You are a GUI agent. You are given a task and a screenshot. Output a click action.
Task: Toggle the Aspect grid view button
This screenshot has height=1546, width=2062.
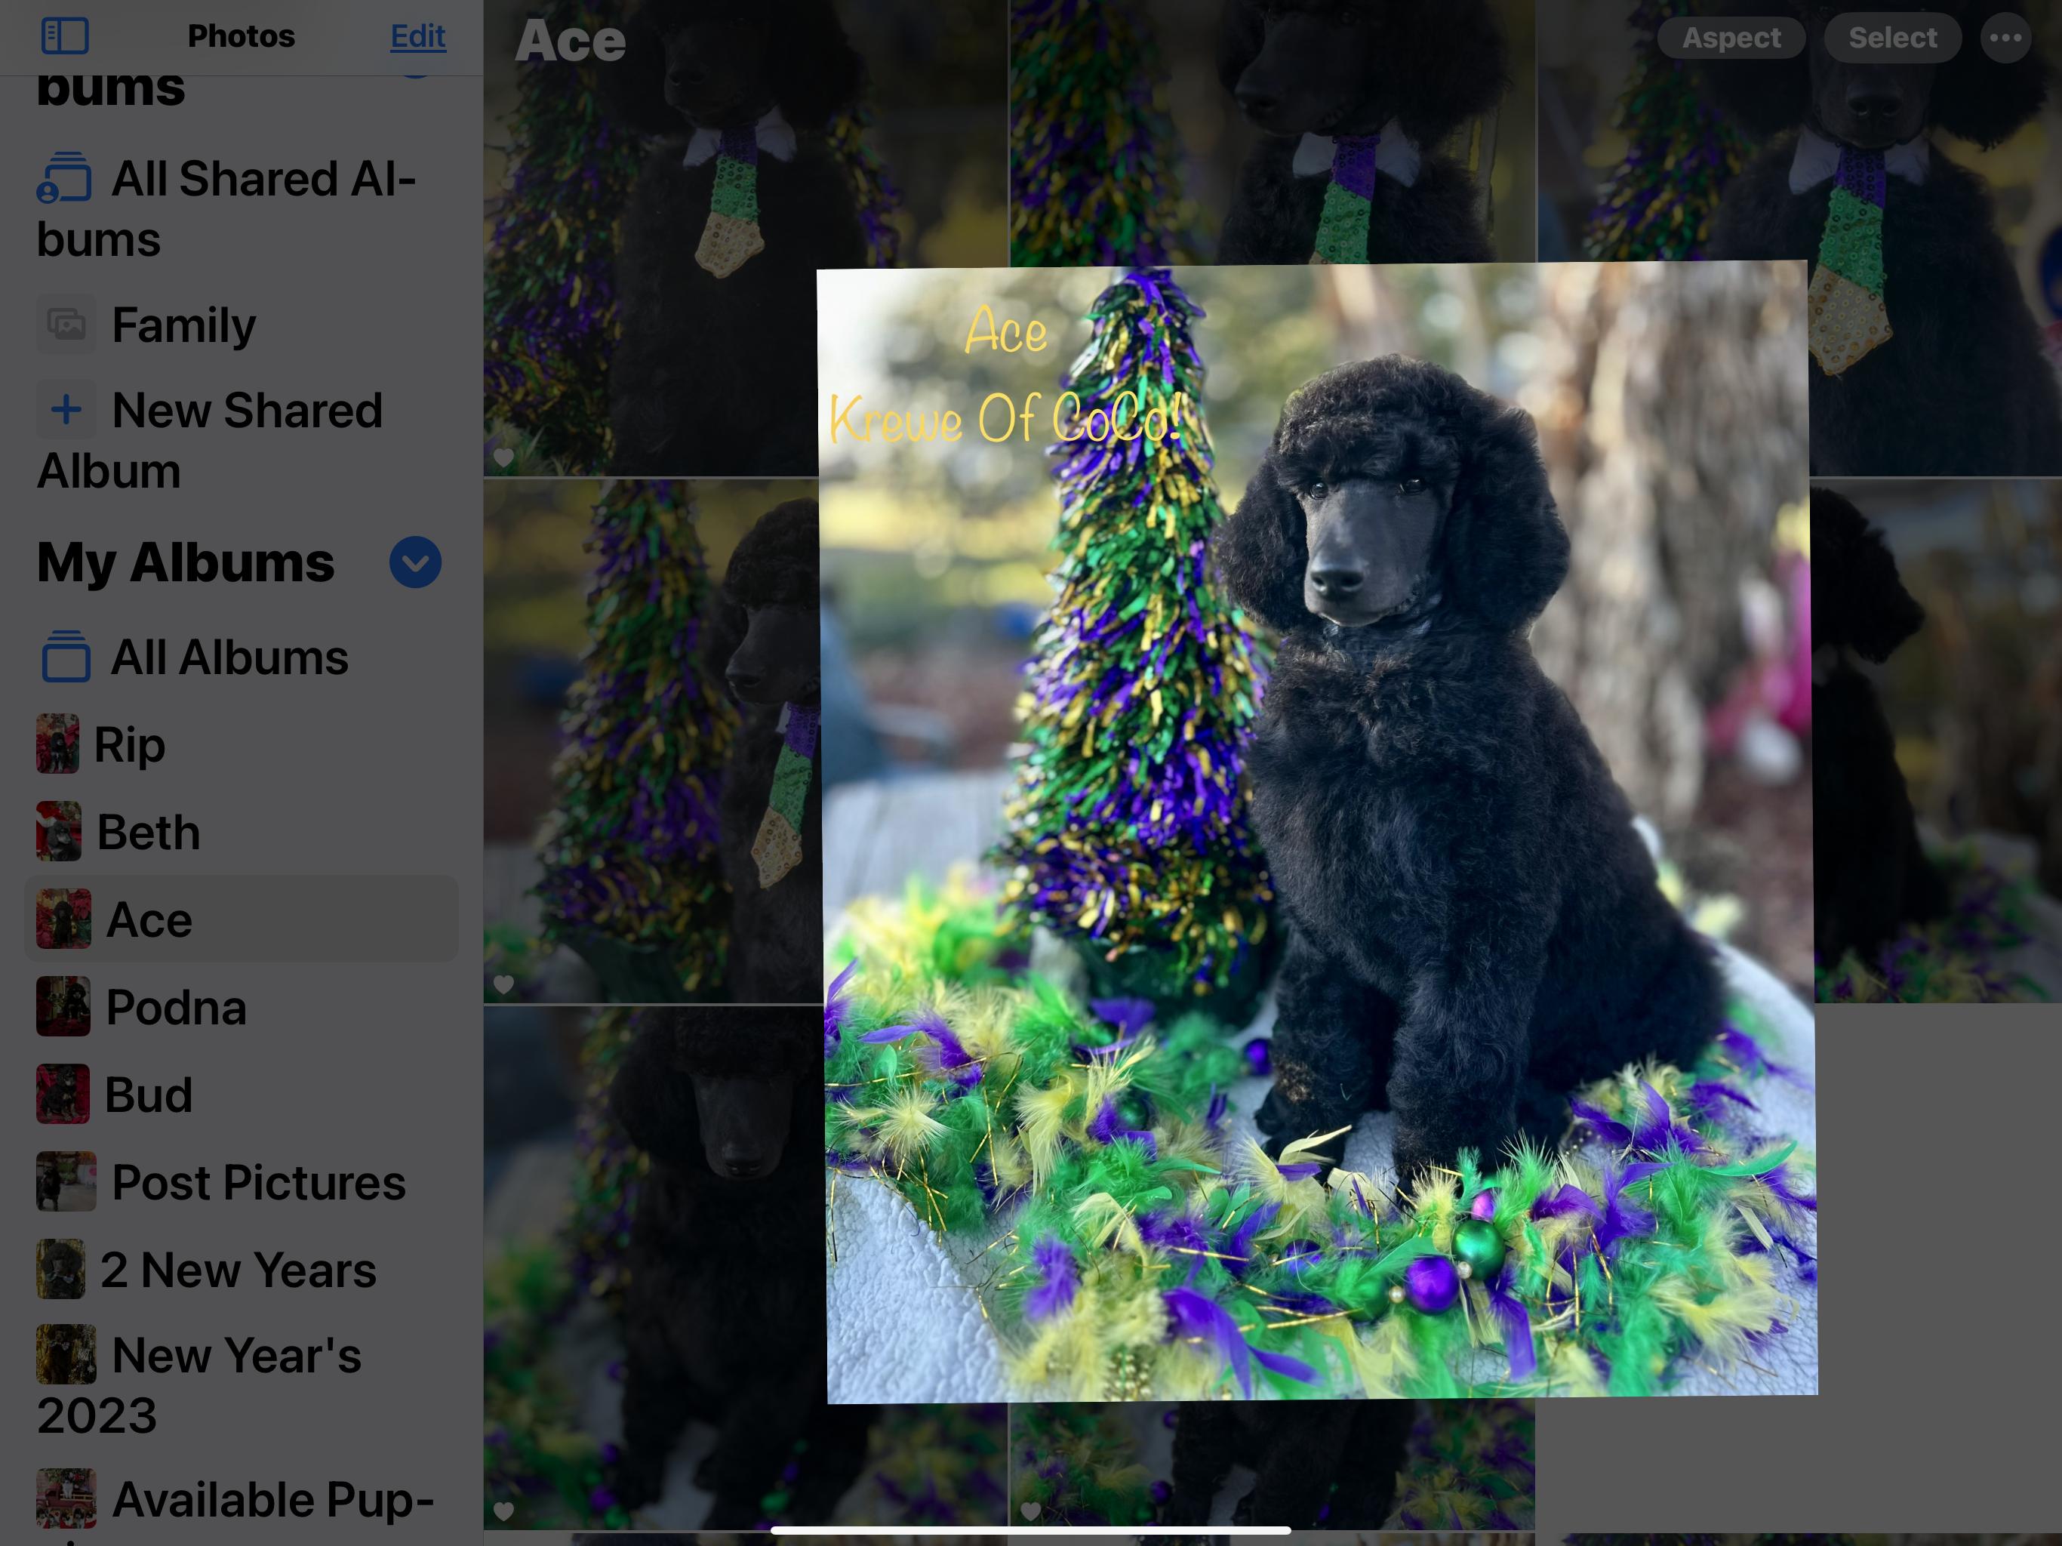click(x=1731, y=37)
